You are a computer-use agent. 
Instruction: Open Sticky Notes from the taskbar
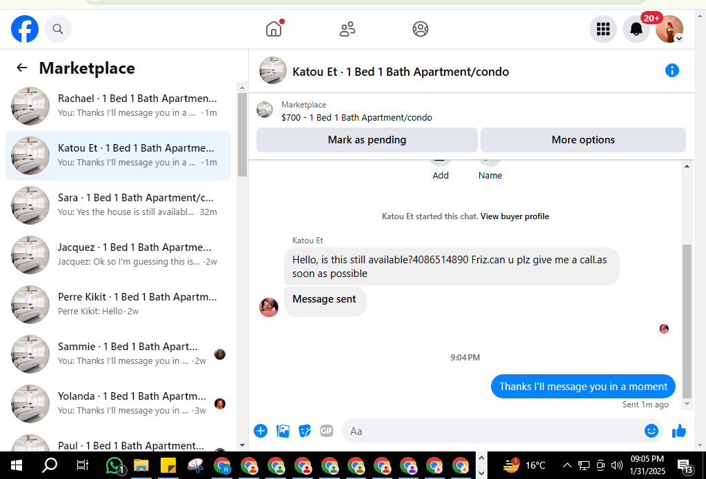pos(168,465)
